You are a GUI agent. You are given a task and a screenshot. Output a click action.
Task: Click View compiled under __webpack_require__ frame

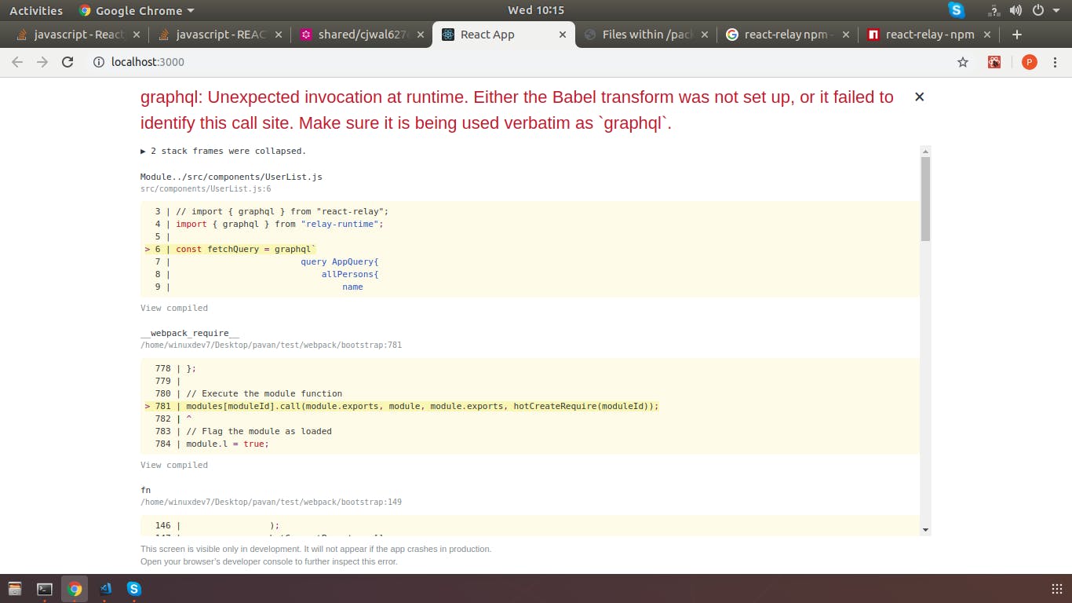click(174, 465)
